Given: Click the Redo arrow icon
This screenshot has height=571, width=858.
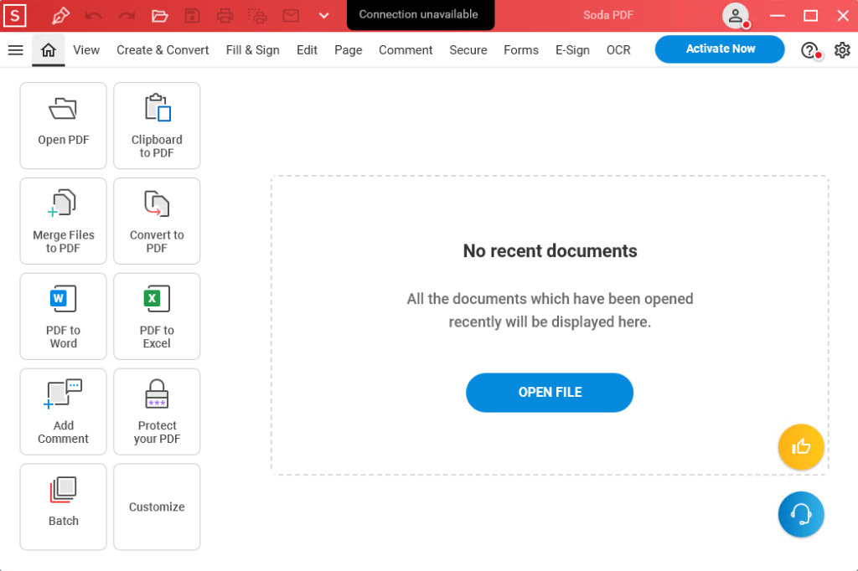Looking at the screenshot, I should pyautogui.click(x=127, y=15).
